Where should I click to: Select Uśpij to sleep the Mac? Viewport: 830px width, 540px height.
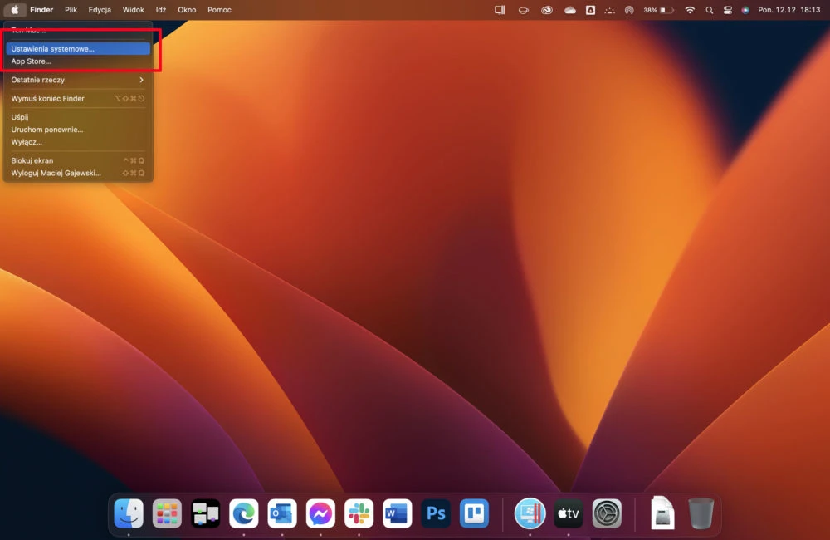pyautogui.click(x=78, y=117)
